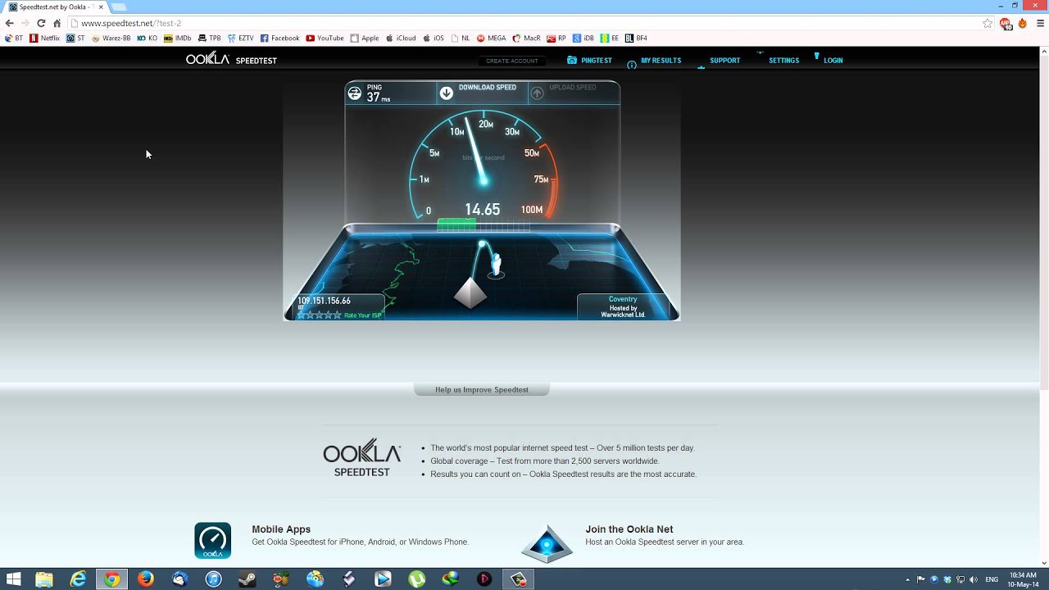Open the Warez-BB bookmark
The image size is (1049, 590).
click(x=111, y=38)
